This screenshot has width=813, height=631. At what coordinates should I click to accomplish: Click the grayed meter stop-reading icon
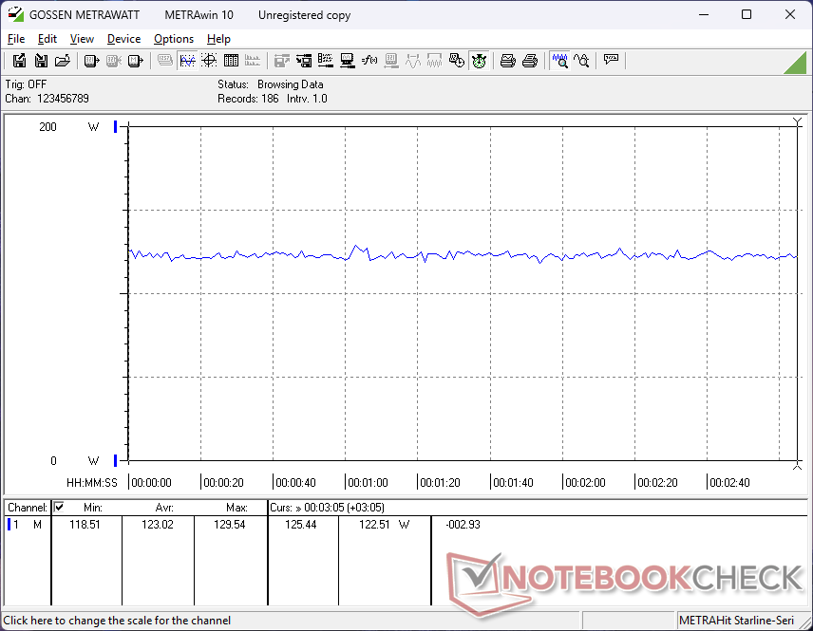click(x=113, y=61)
